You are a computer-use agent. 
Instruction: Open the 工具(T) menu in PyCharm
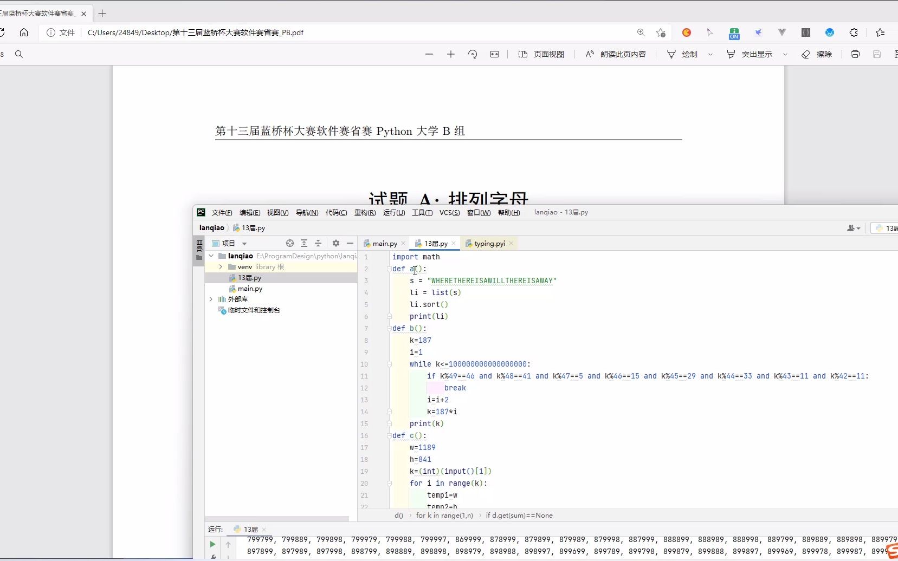coord(422,212)
